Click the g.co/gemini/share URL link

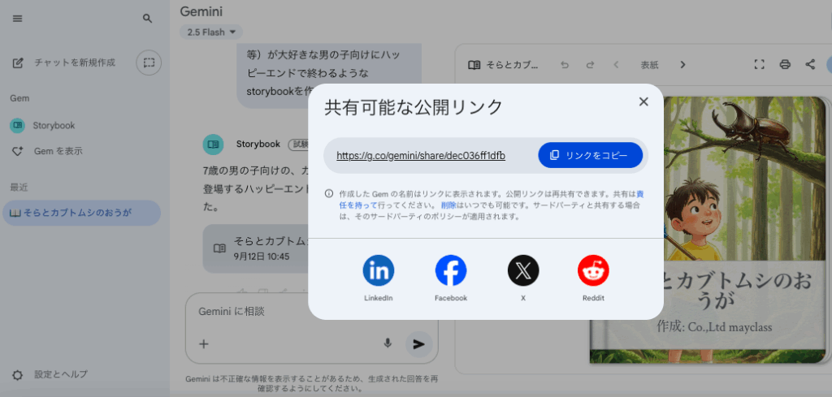(x=421, y=156)
